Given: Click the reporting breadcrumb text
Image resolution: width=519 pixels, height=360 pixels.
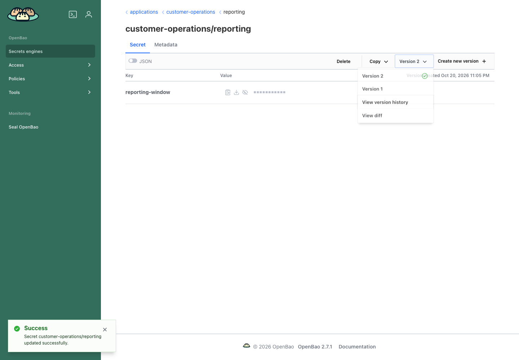Looking at the screenshot, I should (x=234, y=12).
